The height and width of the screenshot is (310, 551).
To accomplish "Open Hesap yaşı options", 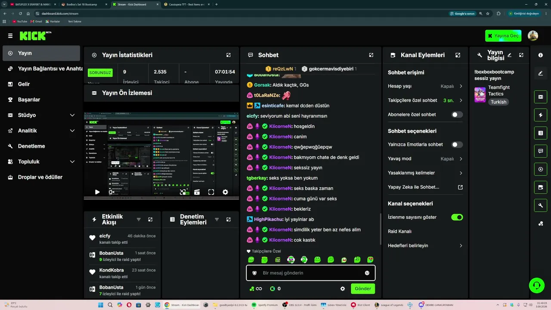I will pyautogui.click(x=425, y=86).
